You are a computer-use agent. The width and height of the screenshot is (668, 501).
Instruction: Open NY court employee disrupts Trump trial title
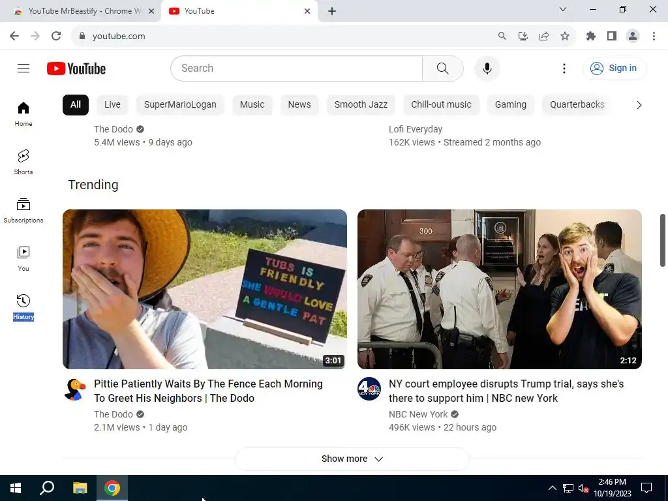[x=506, y=391]
